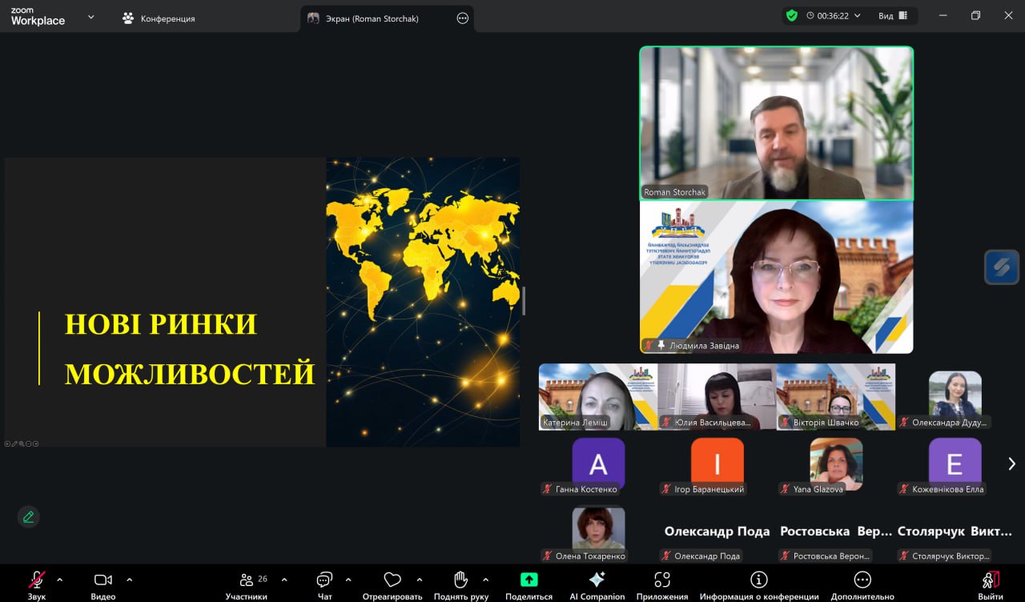Open the Дополнительно more options button

pos(862,580)
